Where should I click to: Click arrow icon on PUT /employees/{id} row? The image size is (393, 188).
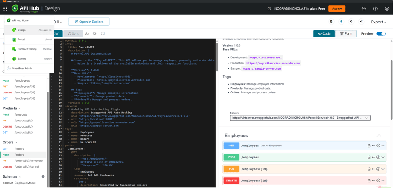373,169
